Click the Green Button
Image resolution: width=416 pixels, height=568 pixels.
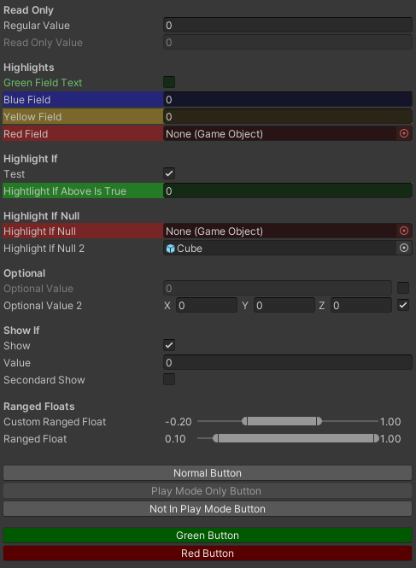(208, 536)
